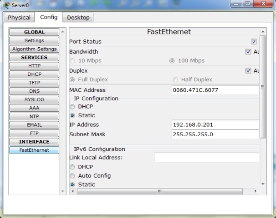Image resolution: width=276 pixels, height=218 pixels.
Task: Select Auto Config for IPv6
Action: pos(72,176)
